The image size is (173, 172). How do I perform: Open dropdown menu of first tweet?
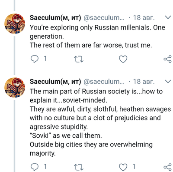168,17
